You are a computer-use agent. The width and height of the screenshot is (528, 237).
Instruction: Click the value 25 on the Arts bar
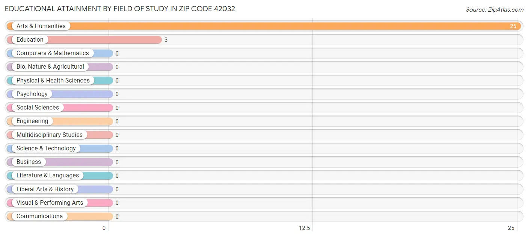513,26
